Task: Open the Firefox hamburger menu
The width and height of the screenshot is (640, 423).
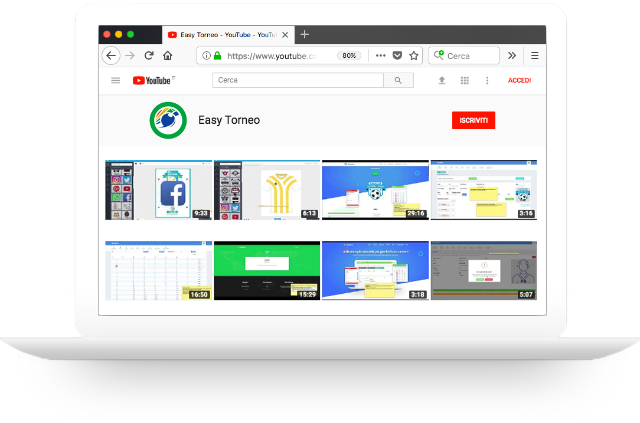Action: (x=535, y=55)
